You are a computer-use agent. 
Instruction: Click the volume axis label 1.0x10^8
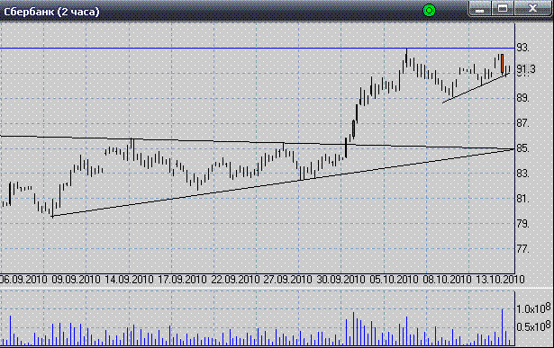533,308
